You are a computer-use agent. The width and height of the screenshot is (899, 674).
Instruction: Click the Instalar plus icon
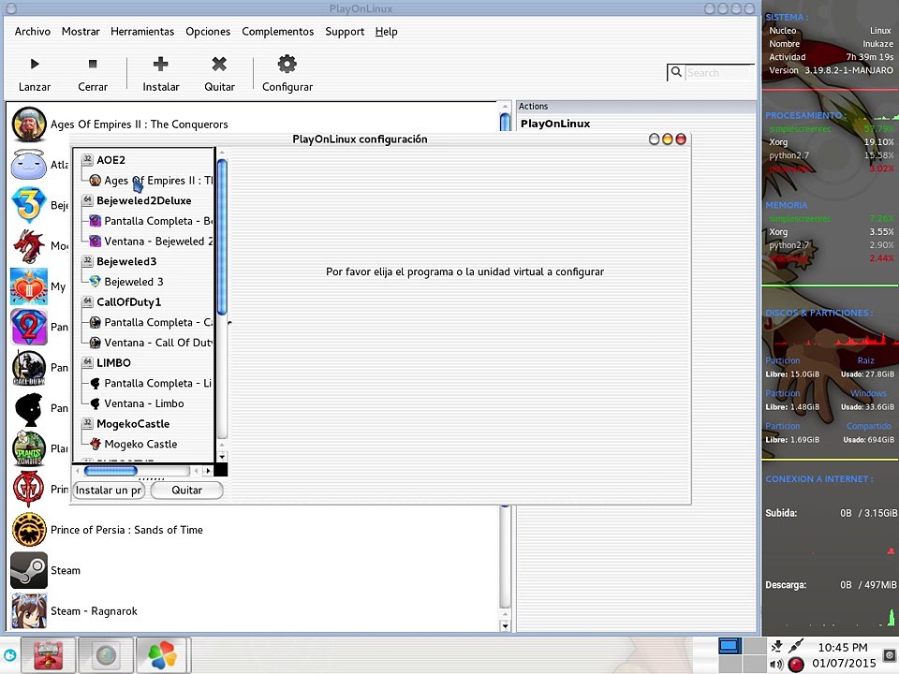click(x=160, y=64)
